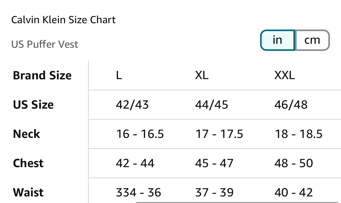This screenshot has height=203, width=341.
Task: Click the 42/43 US size cell
Action: 132,105
